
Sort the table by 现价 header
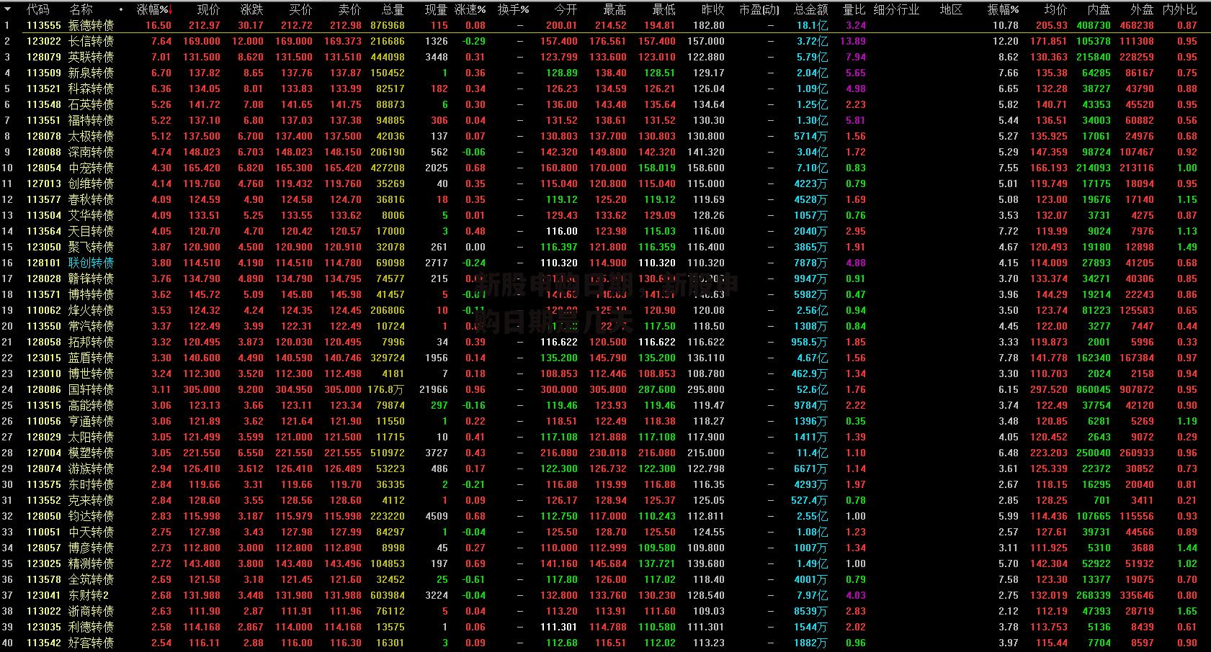(x=208, y=9)
